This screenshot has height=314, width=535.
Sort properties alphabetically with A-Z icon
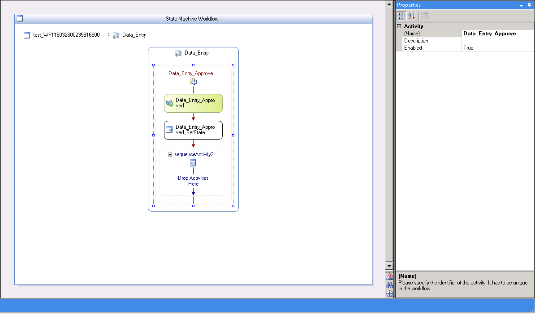click(411, 16)
